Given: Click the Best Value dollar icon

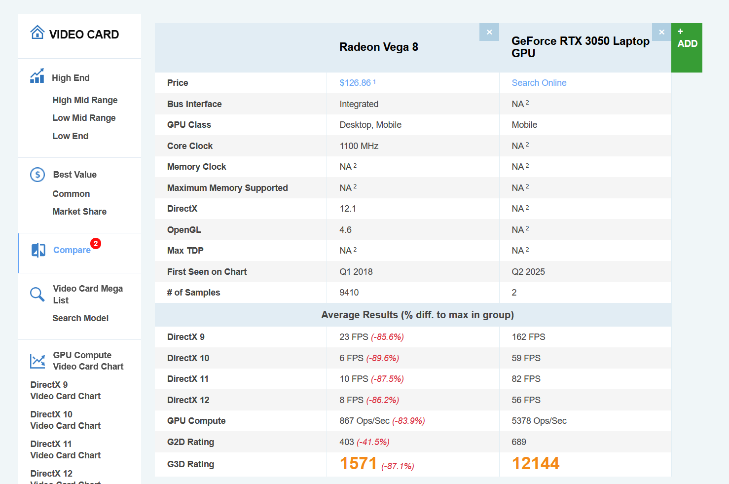Looking at the screenshot, I should pos(37,175).
